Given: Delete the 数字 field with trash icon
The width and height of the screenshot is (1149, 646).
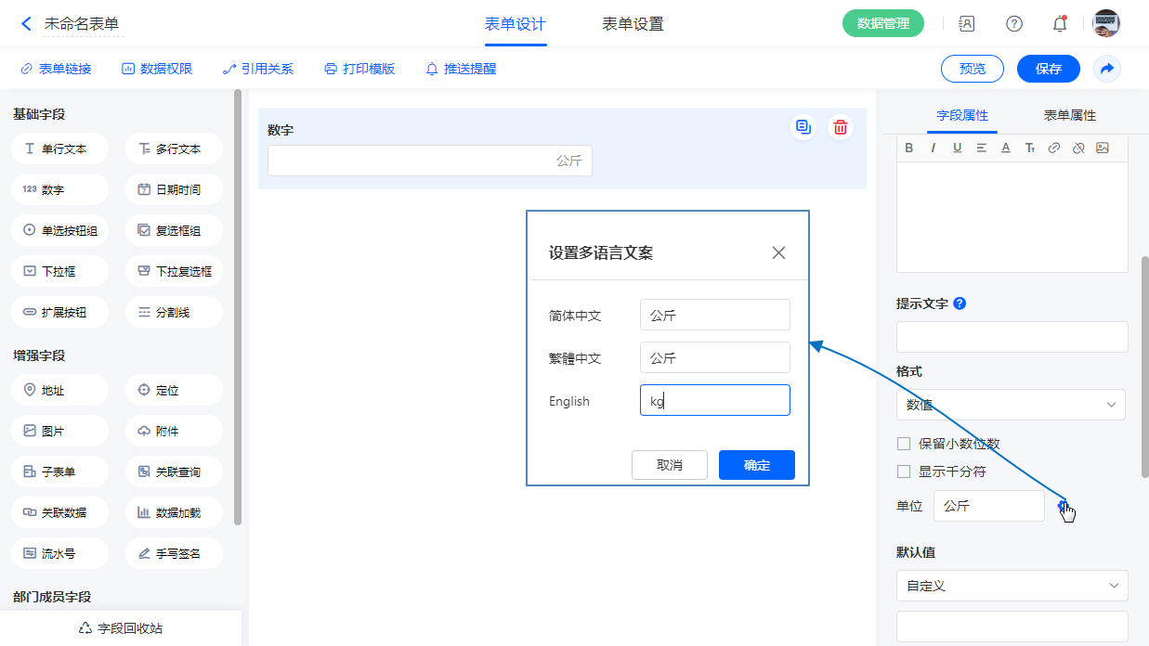Looking at the screenshot, I should (x=840, y=128).
